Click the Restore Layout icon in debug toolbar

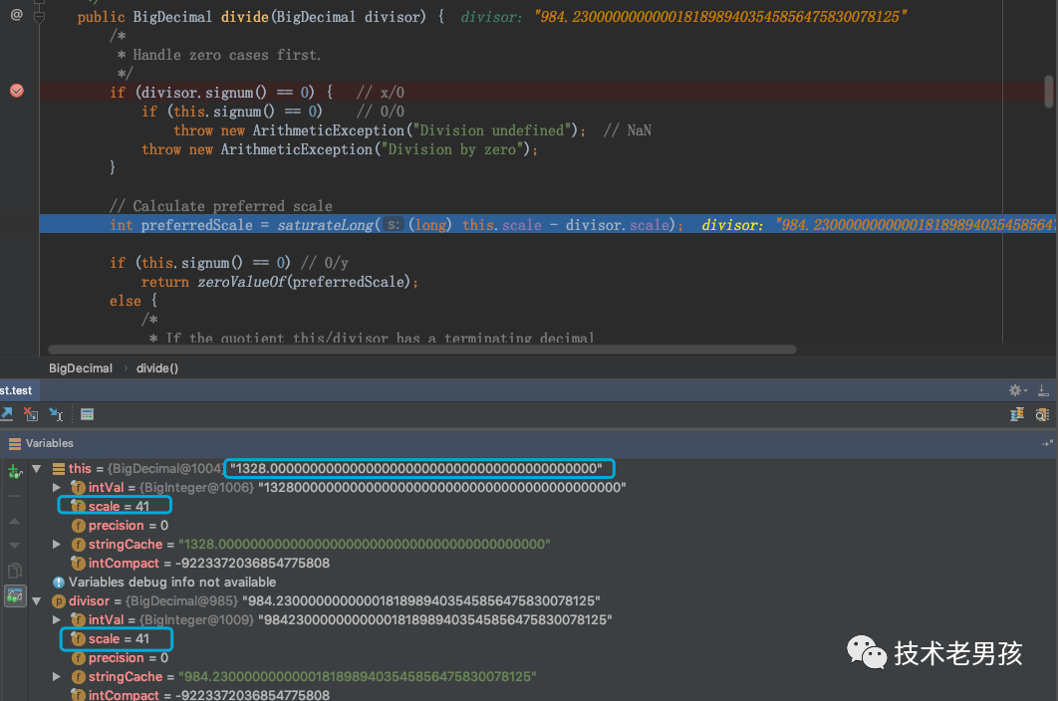point(1016,414)
